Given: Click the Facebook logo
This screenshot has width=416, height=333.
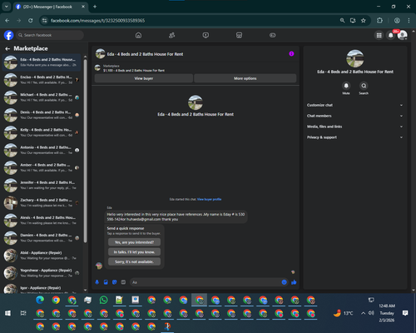Looking at the screenshot, I should [8, 35].
